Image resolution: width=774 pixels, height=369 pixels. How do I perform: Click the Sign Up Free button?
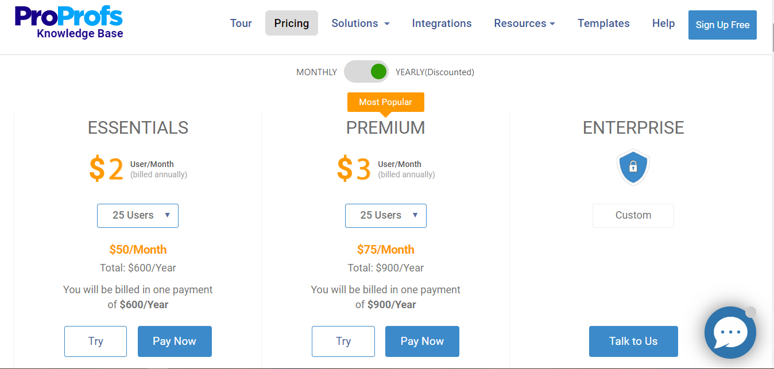point(722,25)
